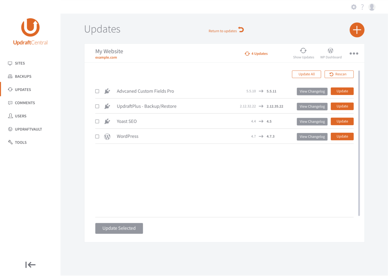
Task: Open the settings gear at top right
Action: 354,7
